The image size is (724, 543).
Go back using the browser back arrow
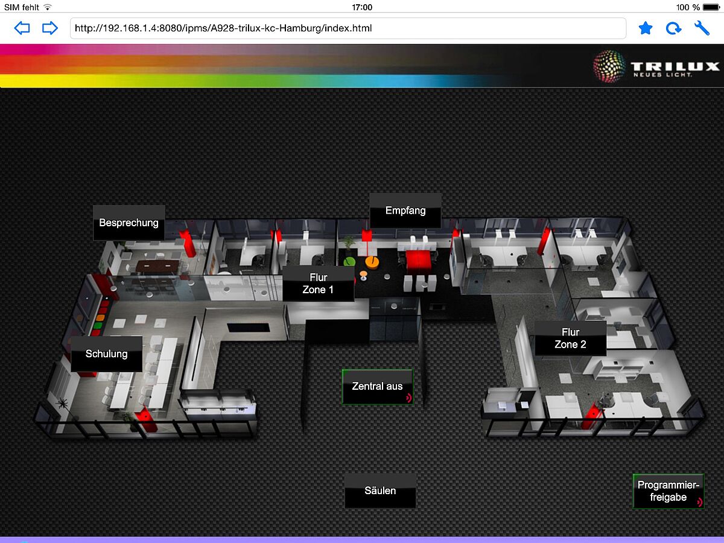tap(22, 28)
